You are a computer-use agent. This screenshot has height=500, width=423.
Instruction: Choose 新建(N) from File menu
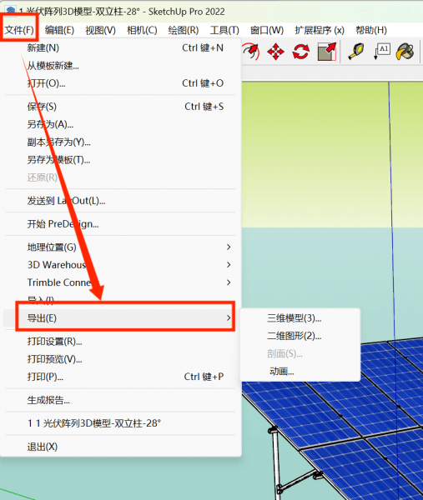point(120,47)
